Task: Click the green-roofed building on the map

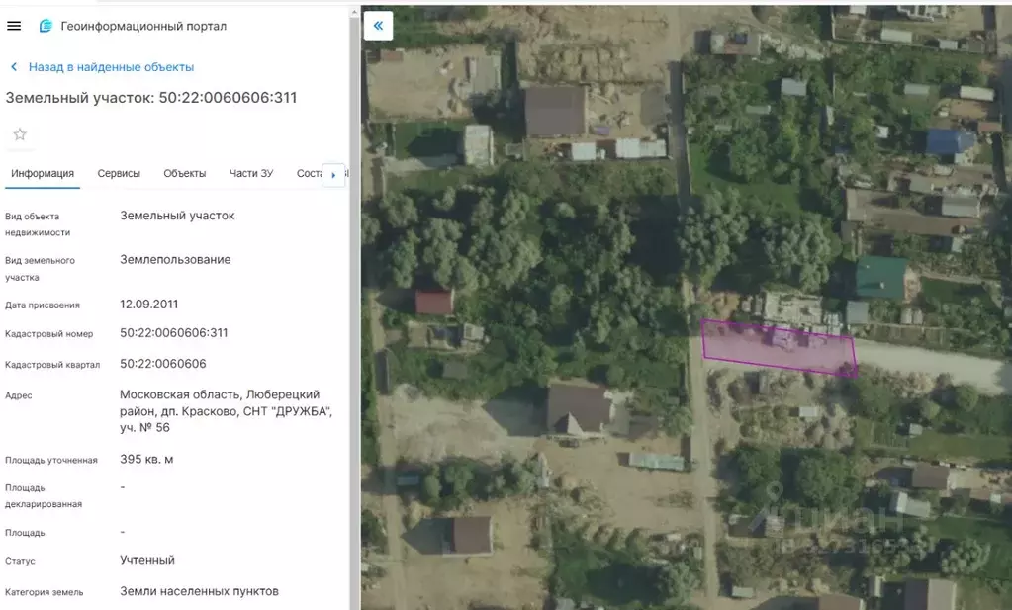Action: pos(879,277)
